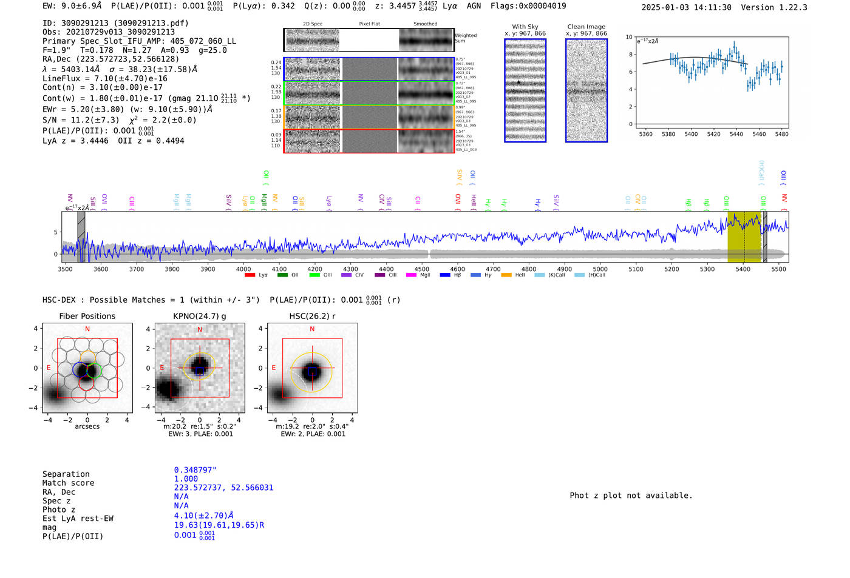Click the Spec z N/A value
This screenshot has width=850, height=578.
click(181, 496)
